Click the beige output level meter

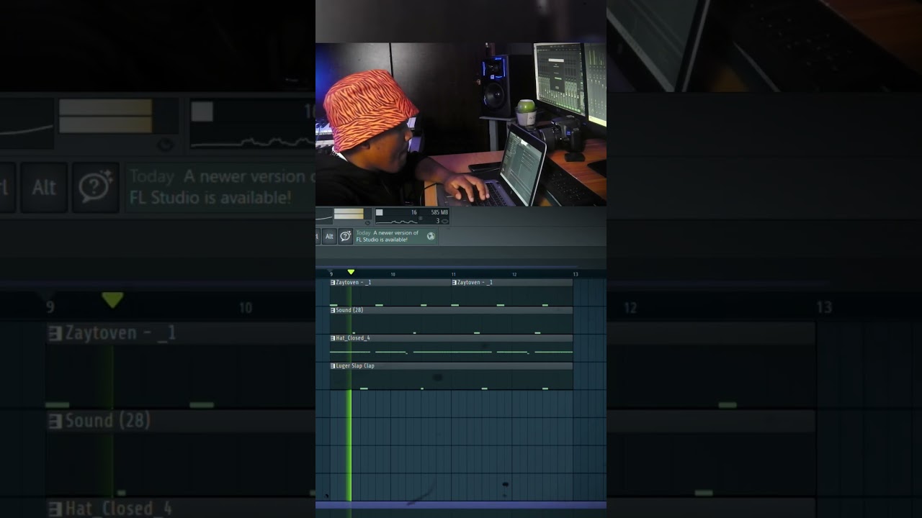tap(349, 214)
